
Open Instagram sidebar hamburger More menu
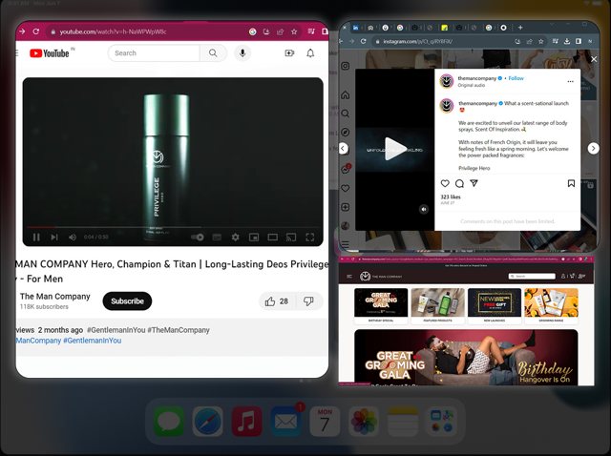click(346, 245)
